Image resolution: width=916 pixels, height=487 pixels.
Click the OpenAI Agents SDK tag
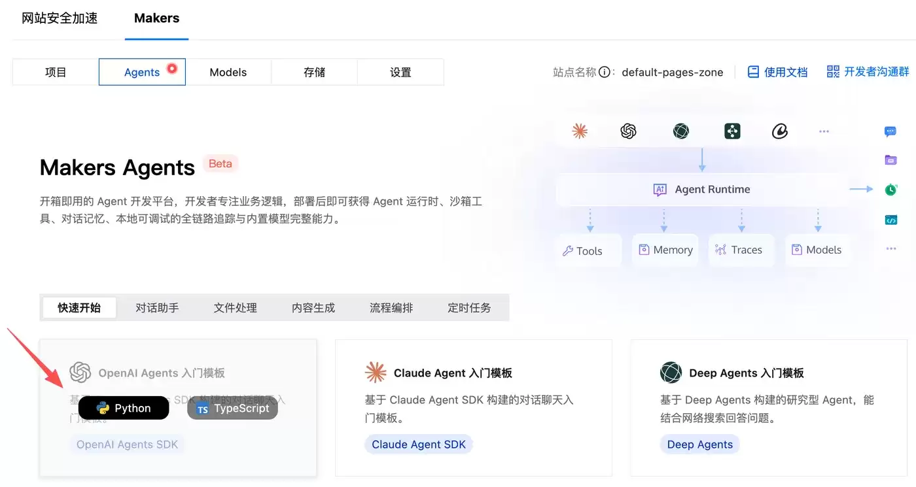pos(128,445)
